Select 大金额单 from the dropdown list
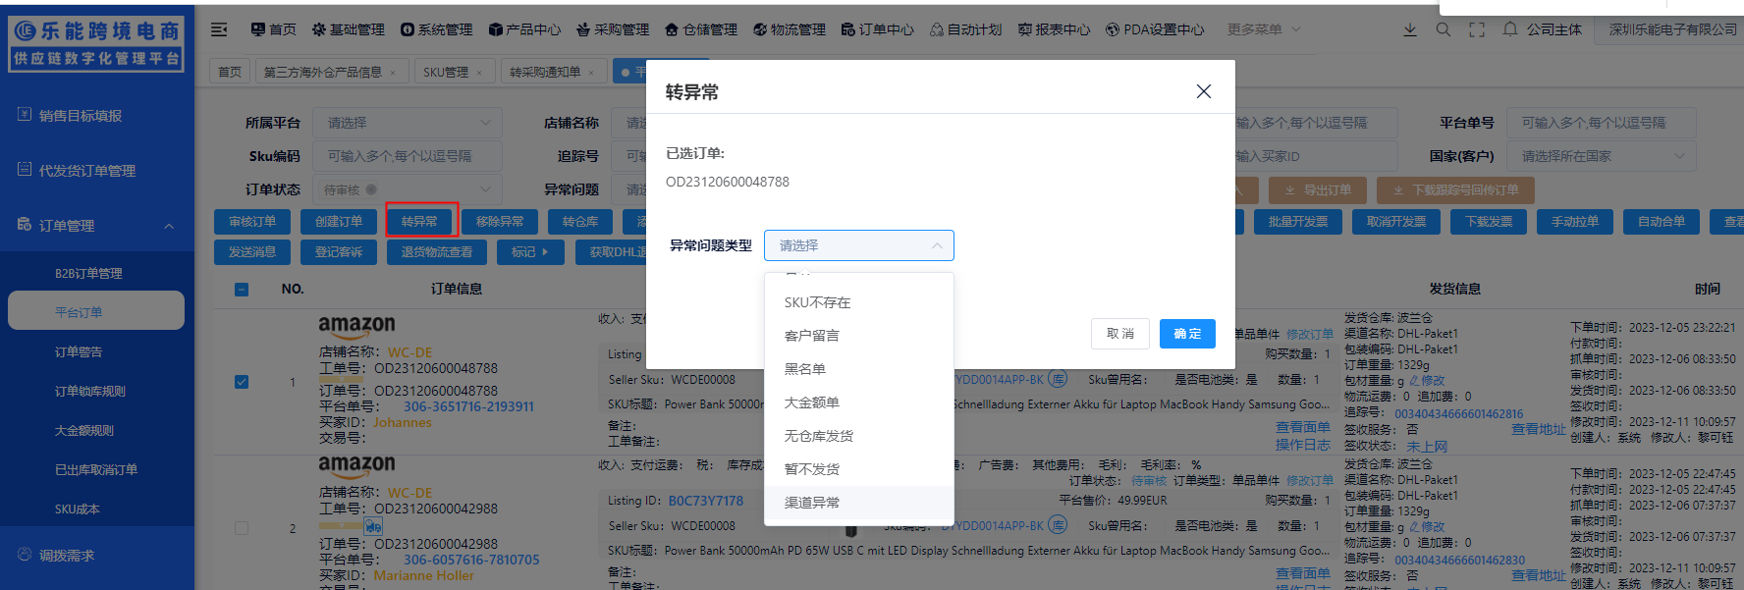1744x590 pixels. (x=858, y=402)
